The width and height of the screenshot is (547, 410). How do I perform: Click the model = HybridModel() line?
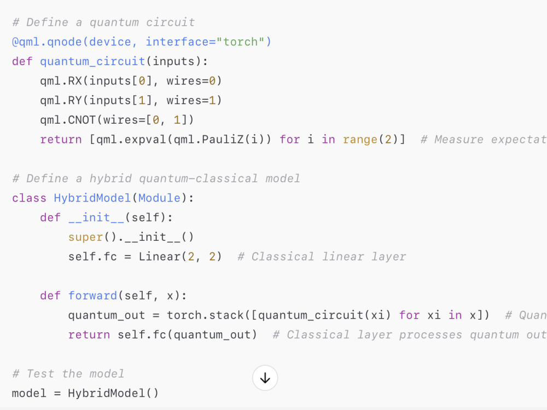pos(85,393)
